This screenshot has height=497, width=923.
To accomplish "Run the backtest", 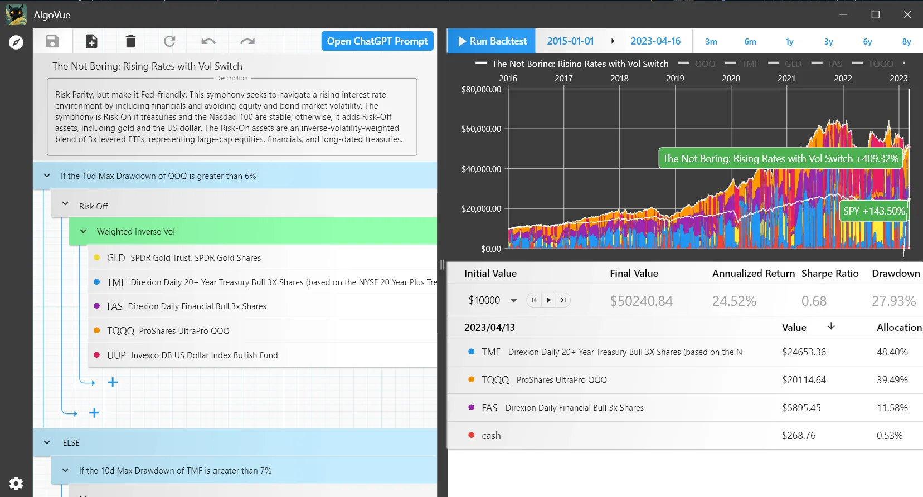I will pos(492,41).
